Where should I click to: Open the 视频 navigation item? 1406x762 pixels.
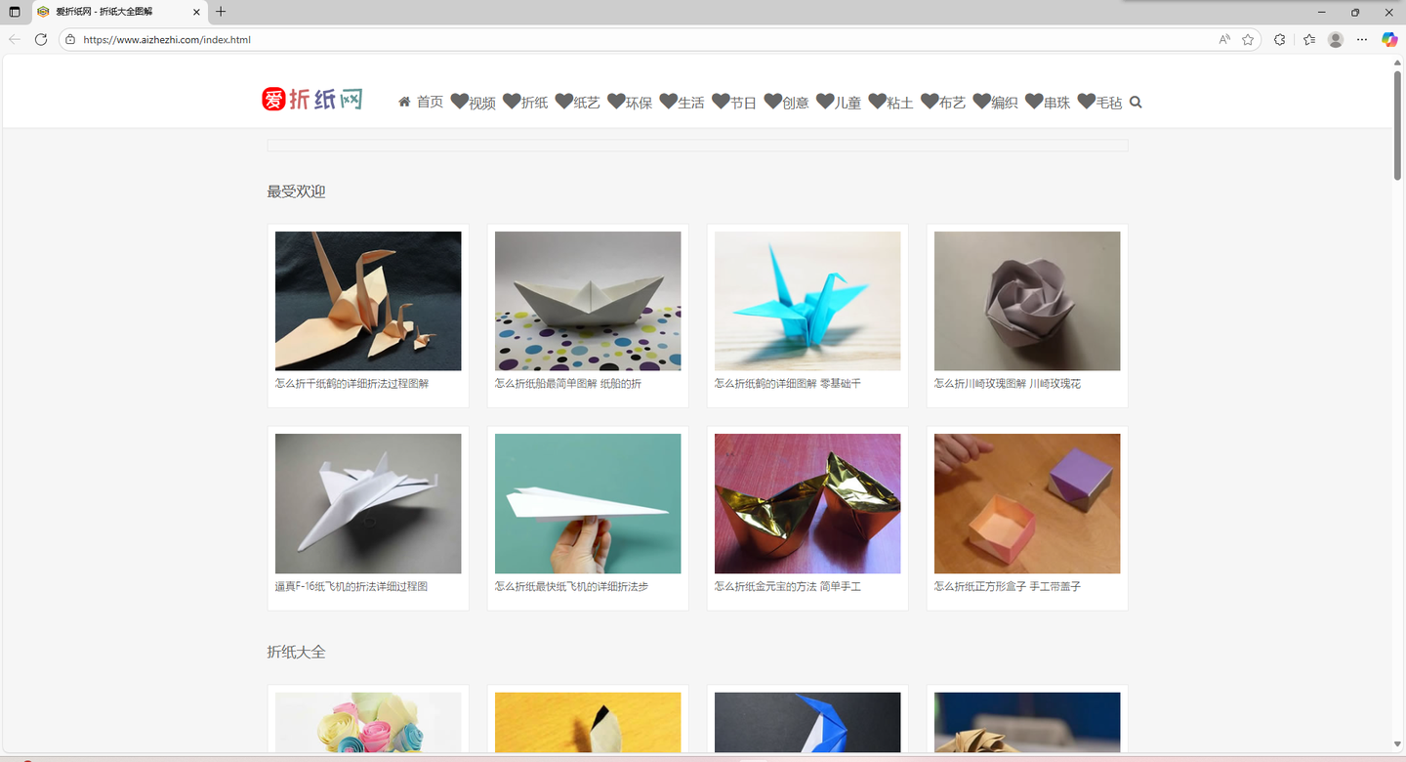click(x=474, y=102)
